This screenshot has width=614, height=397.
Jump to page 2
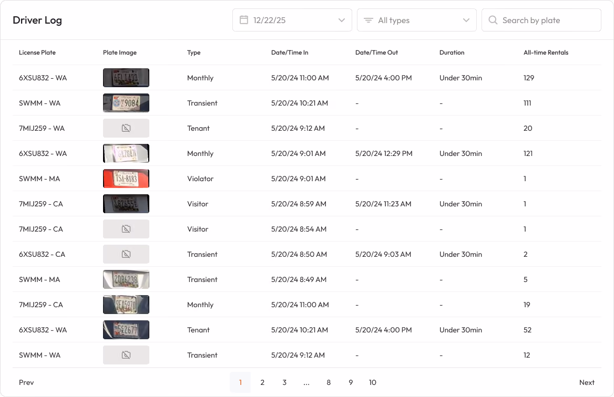(x=262, y=382)
